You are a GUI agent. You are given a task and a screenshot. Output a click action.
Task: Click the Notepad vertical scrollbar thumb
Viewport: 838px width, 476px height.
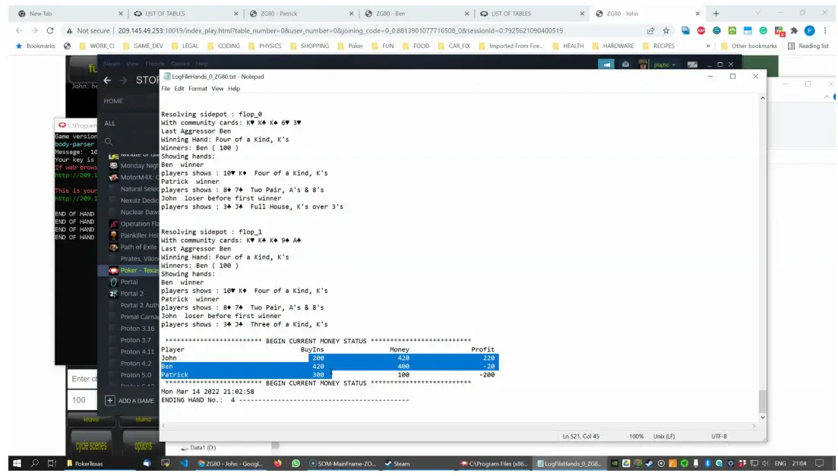click(763, 401)
